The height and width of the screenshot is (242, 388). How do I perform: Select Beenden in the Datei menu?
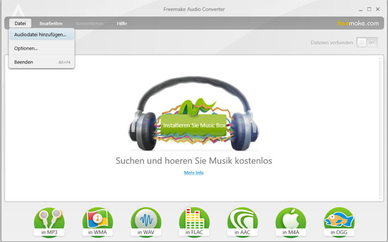coord(41,62)
